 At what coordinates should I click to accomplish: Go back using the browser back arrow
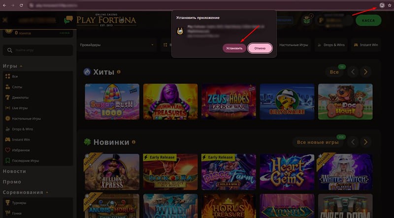(x=4, y=4)
